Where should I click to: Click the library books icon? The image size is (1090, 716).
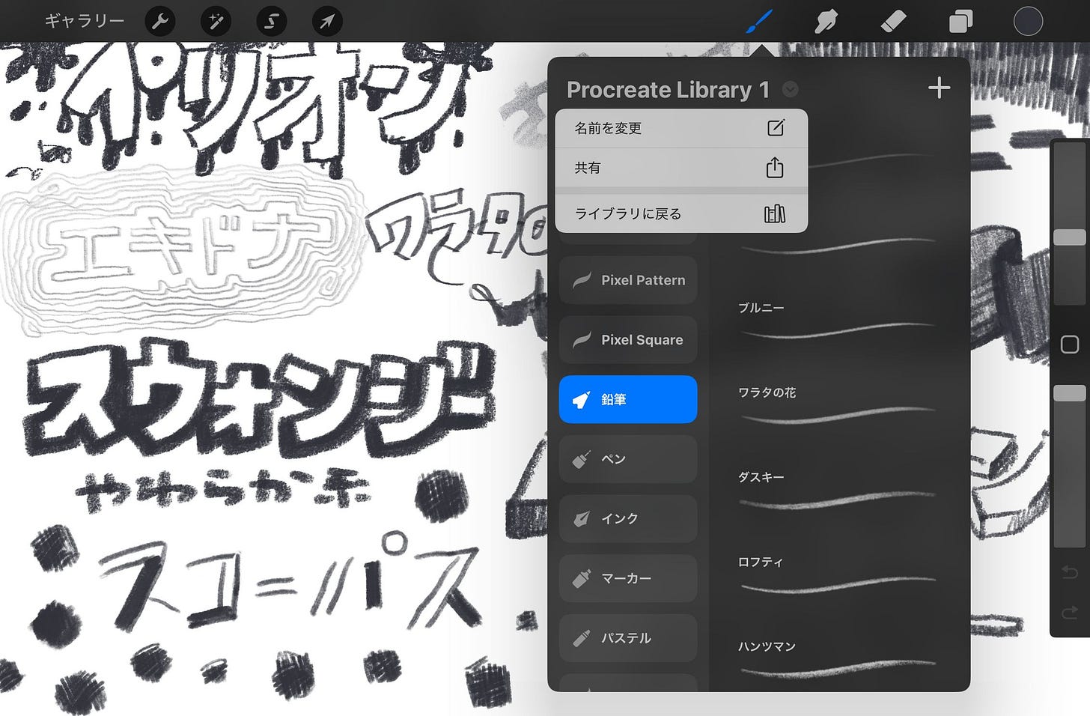775,213
